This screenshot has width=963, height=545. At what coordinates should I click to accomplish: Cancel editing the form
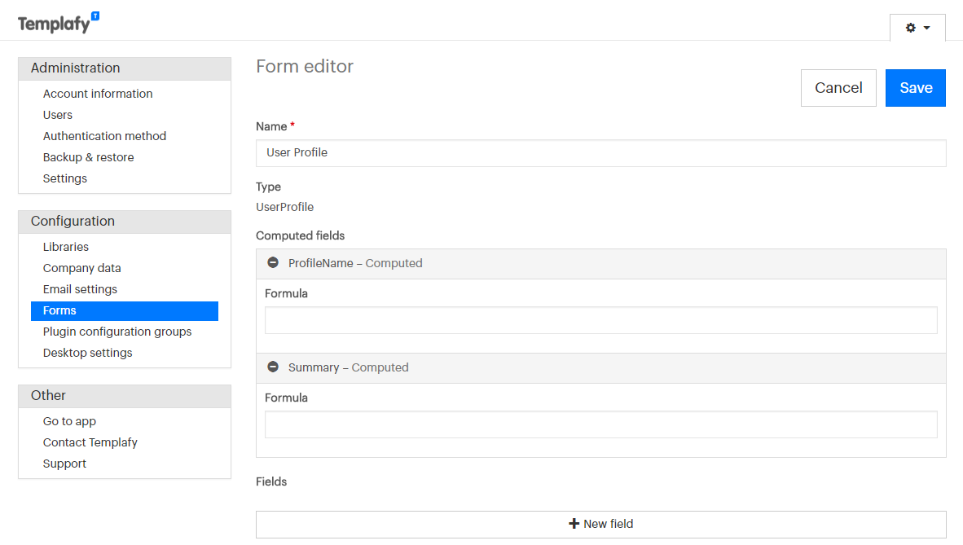pyautogui.click(x=838, y=87)
